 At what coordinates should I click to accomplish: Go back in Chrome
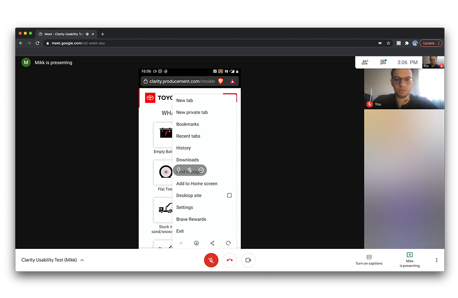point(21,43)
